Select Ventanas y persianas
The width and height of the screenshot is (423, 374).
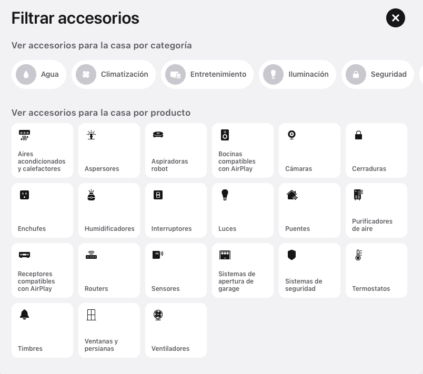(x=109, y=330)
